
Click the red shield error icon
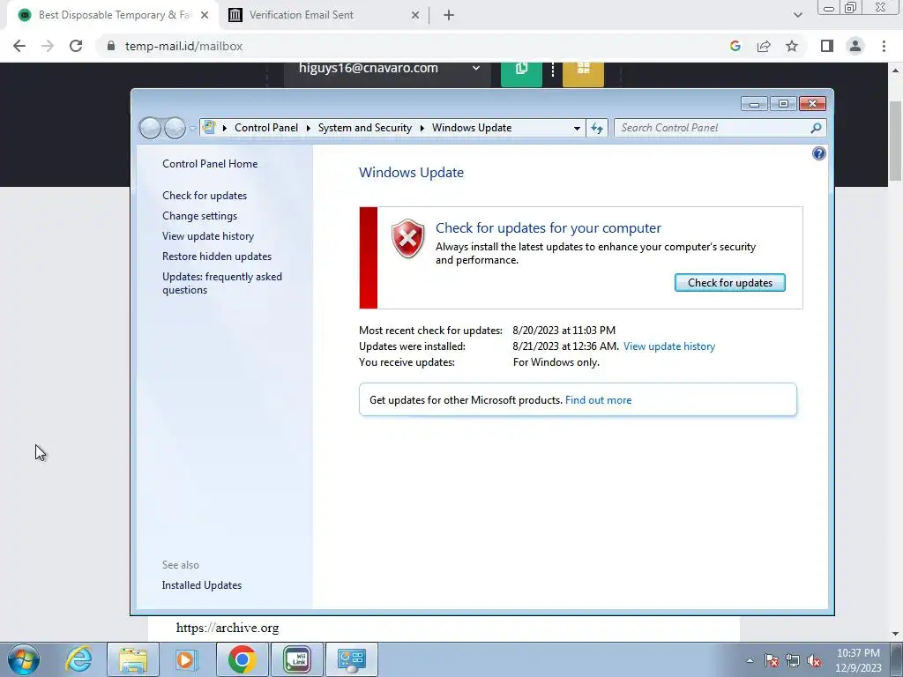pyautogui.click(x=407, y=238)
